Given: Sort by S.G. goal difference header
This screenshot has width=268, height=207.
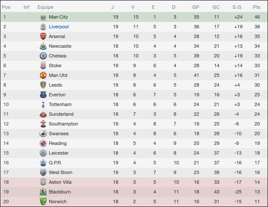Looking at the screenshot, I should [x=238, y=7].
